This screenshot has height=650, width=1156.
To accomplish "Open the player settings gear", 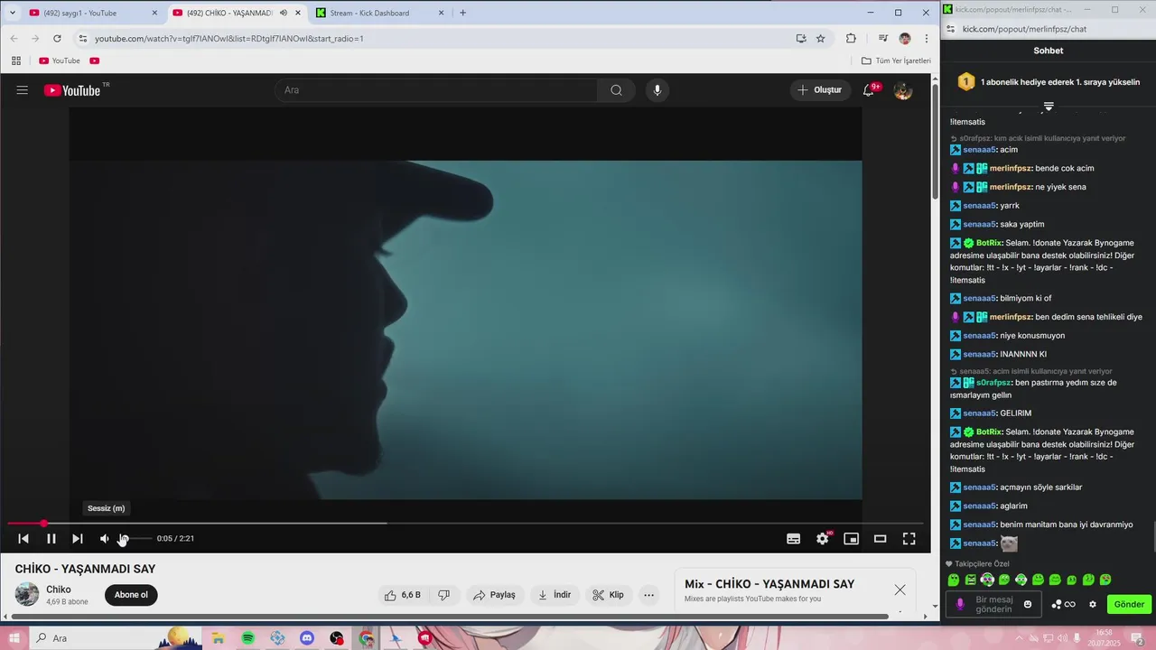I will coord(822,539).
